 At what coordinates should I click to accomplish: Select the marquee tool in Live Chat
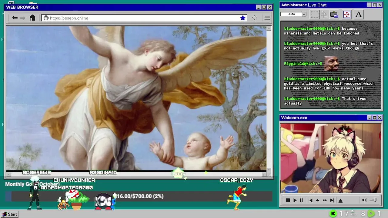315,14
